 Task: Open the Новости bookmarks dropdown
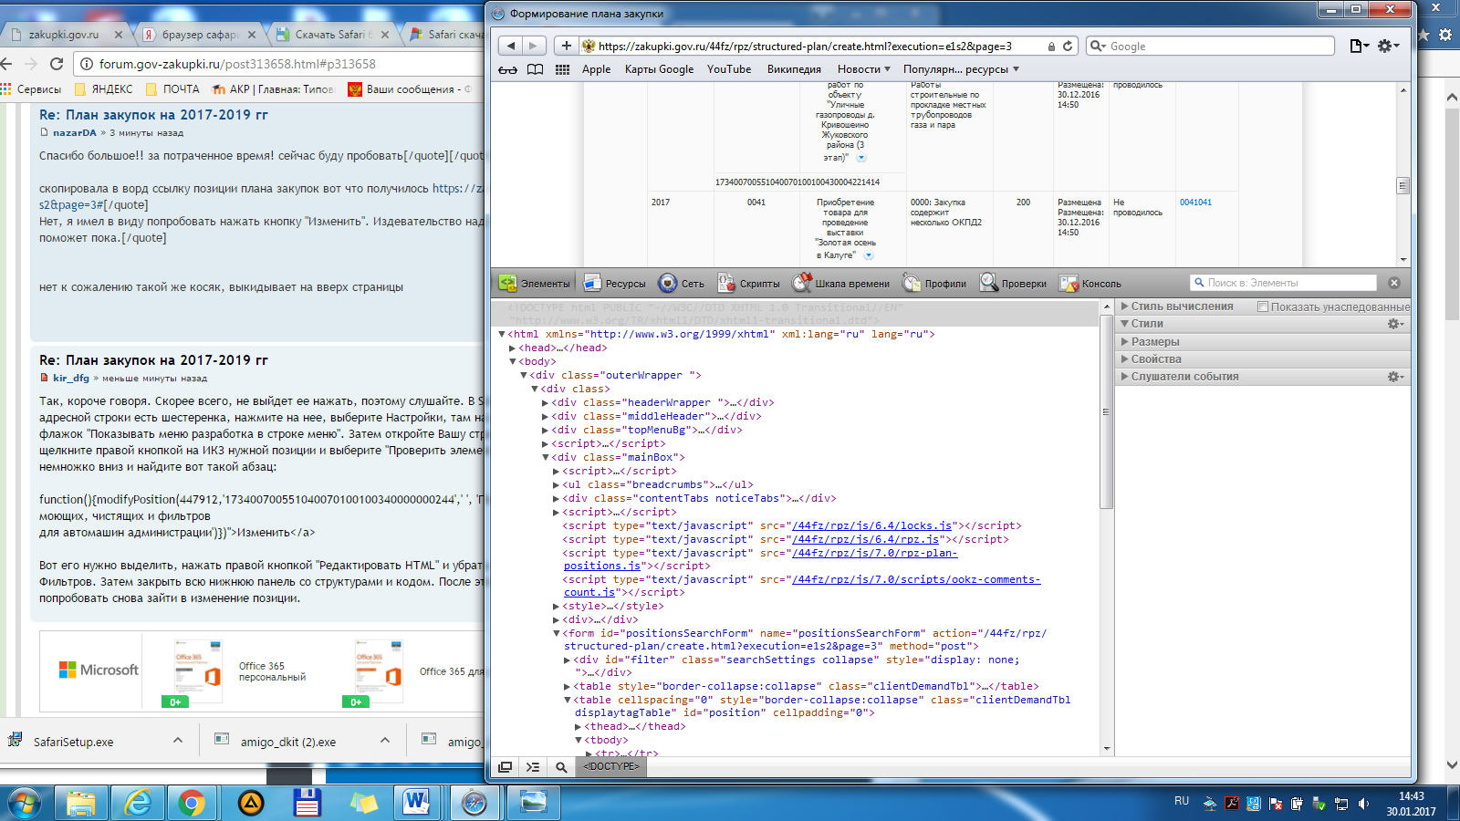pos(863,69)
